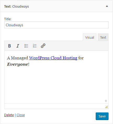Click the insert link chain icon
This screenshot has height=124, width=113.
[x=43, y=46]
